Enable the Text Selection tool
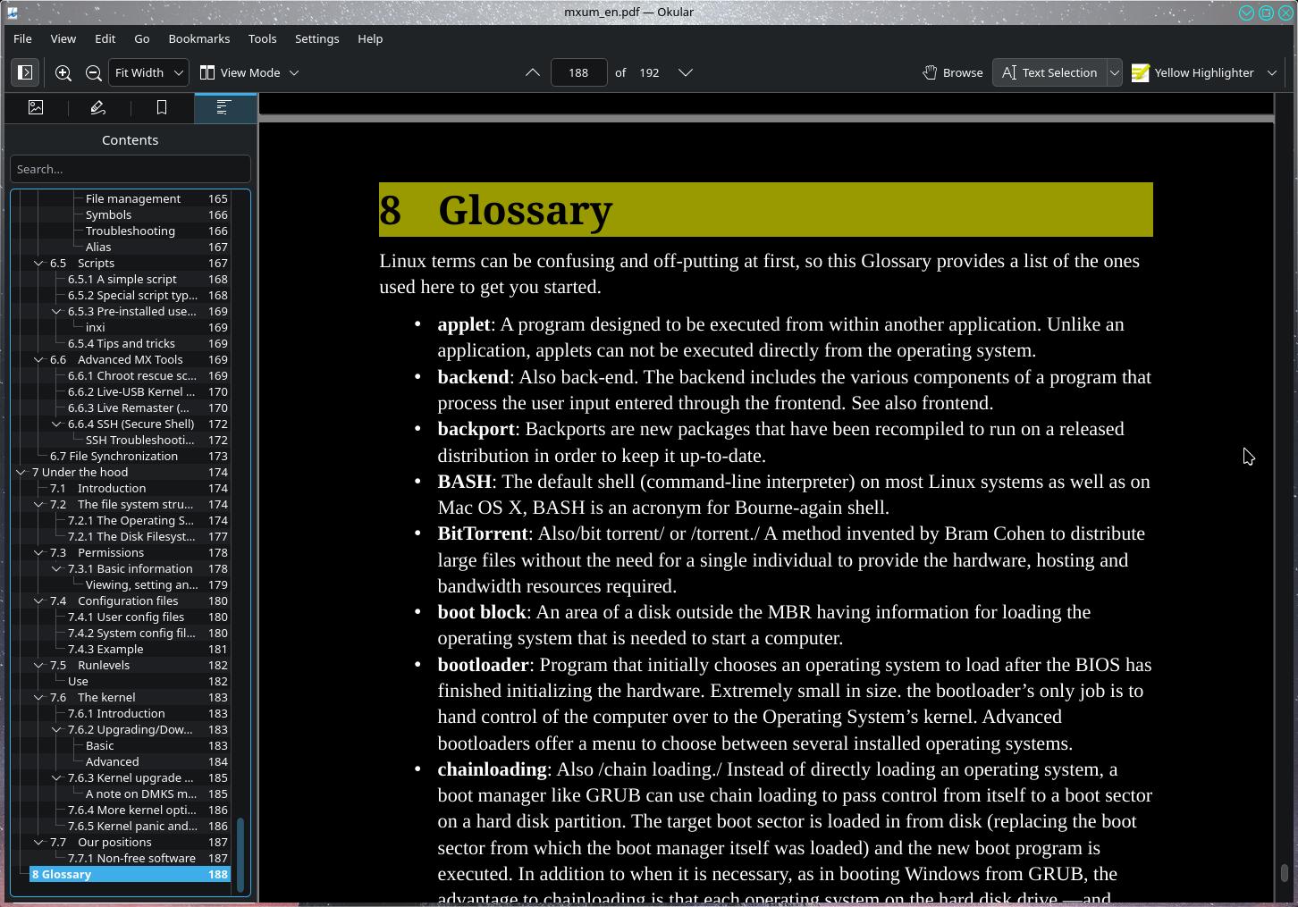The image size is (1298, 907). coord(1049,72)
